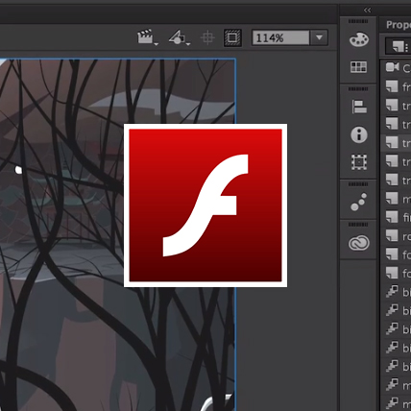
Task: Select the Camera row with video-camera icon
Action: tap(397, 67)
